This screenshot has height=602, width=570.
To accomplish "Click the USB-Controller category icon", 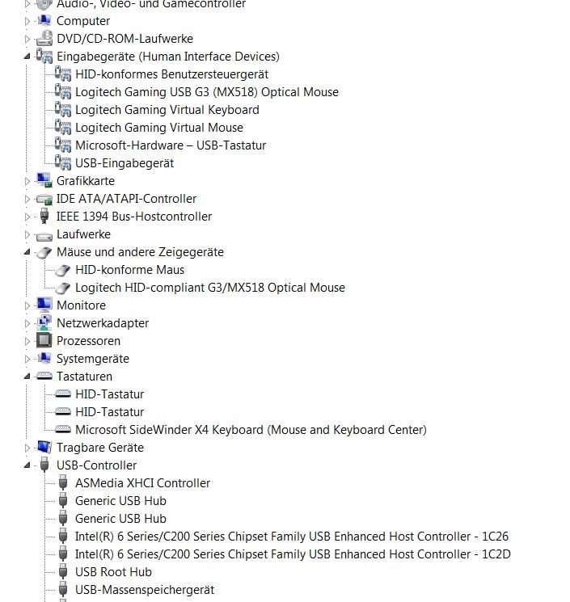I will [x=44, y=465].
